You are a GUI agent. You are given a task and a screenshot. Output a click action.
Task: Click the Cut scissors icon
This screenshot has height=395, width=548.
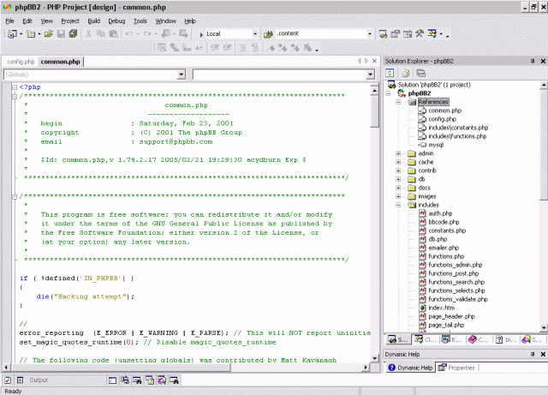[x=88, y=33]
